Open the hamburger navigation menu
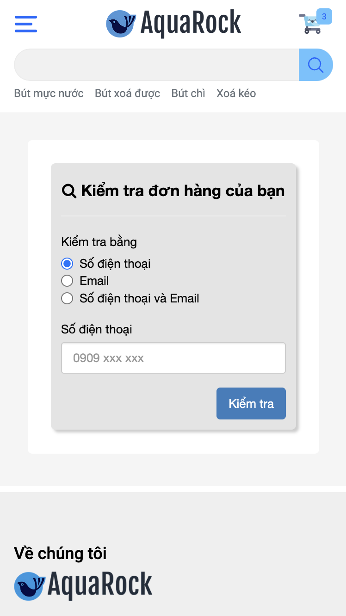Screen dimensions: 346x616 click(26, 24)
